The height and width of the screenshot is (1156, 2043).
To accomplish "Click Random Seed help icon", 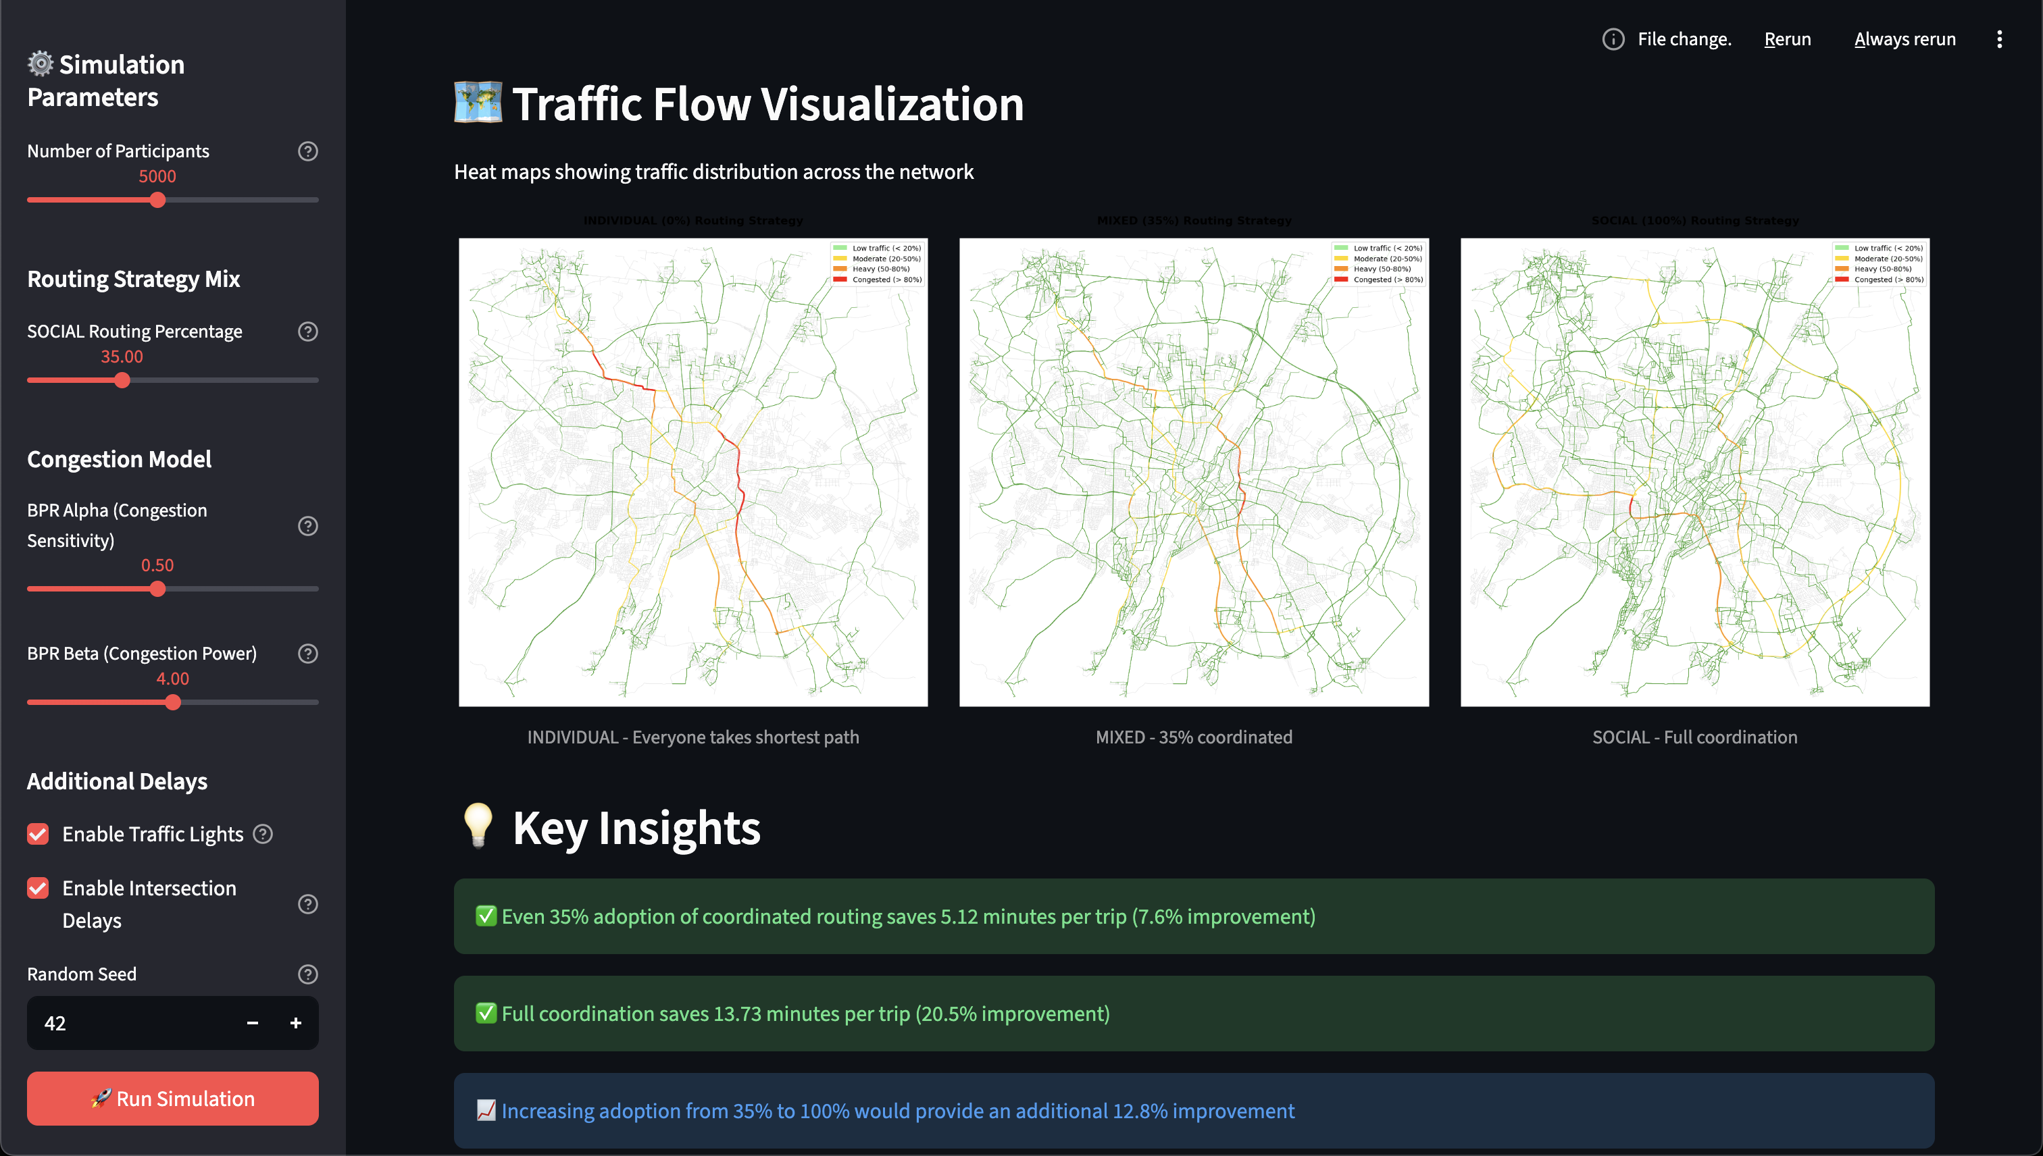I will pyautogui.click(x=307, y=974).
